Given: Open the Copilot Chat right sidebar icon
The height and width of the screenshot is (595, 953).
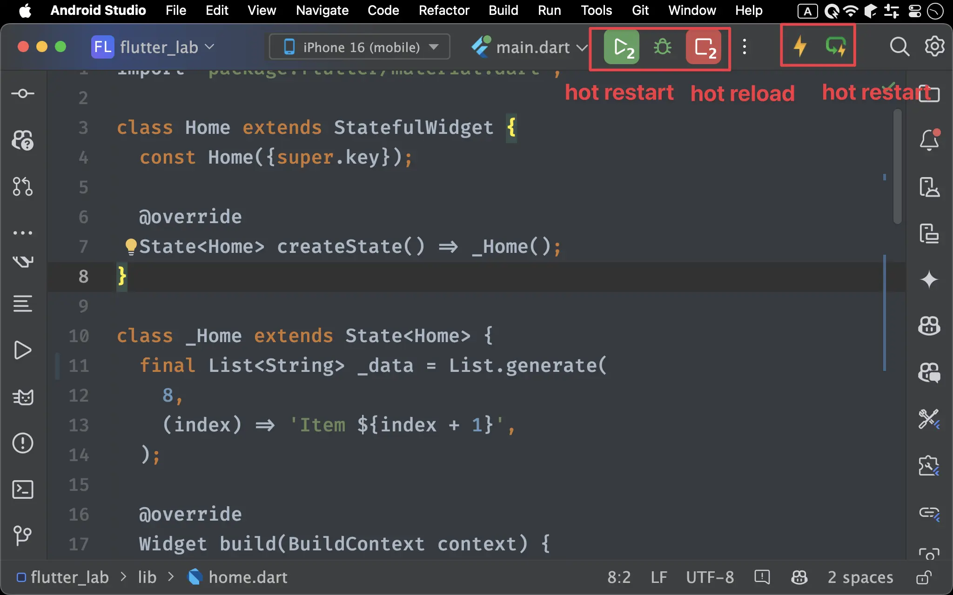Looking at the screenshot, I should coord(929,372).
